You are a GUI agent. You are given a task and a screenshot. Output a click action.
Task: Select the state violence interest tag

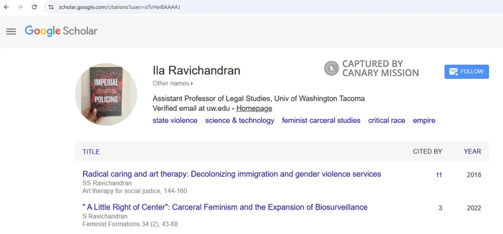pos(175,121)
